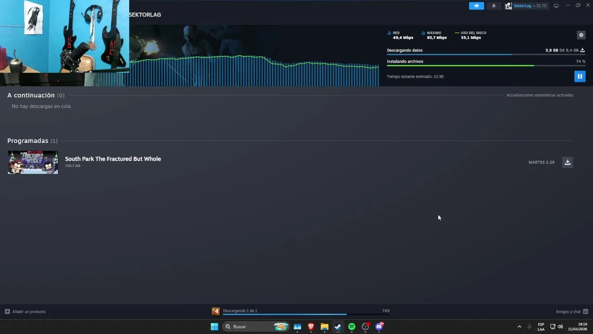Show hidden system tray icons

[519, 327]
